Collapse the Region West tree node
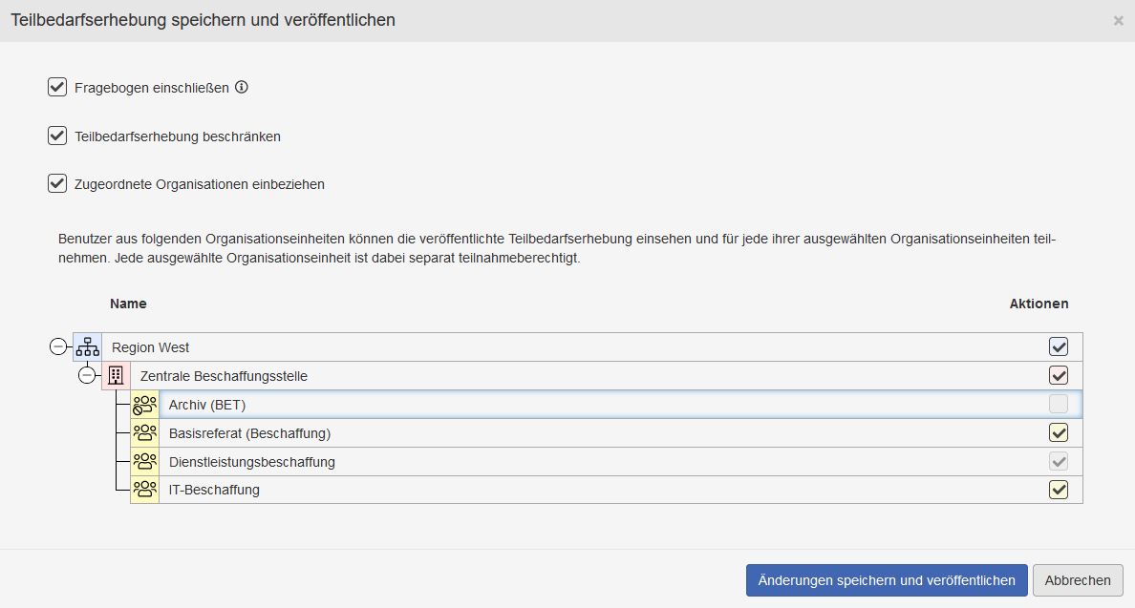The height and width of the screenshot is (608, 1135). pyautogui.click(x=58, y=346)
